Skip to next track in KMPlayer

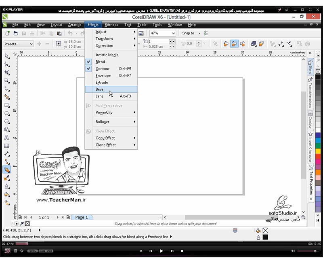point(172,251)
